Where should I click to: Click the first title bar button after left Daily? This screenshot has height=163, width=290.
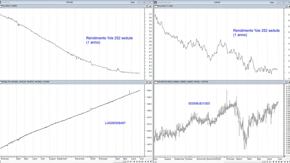139,3
